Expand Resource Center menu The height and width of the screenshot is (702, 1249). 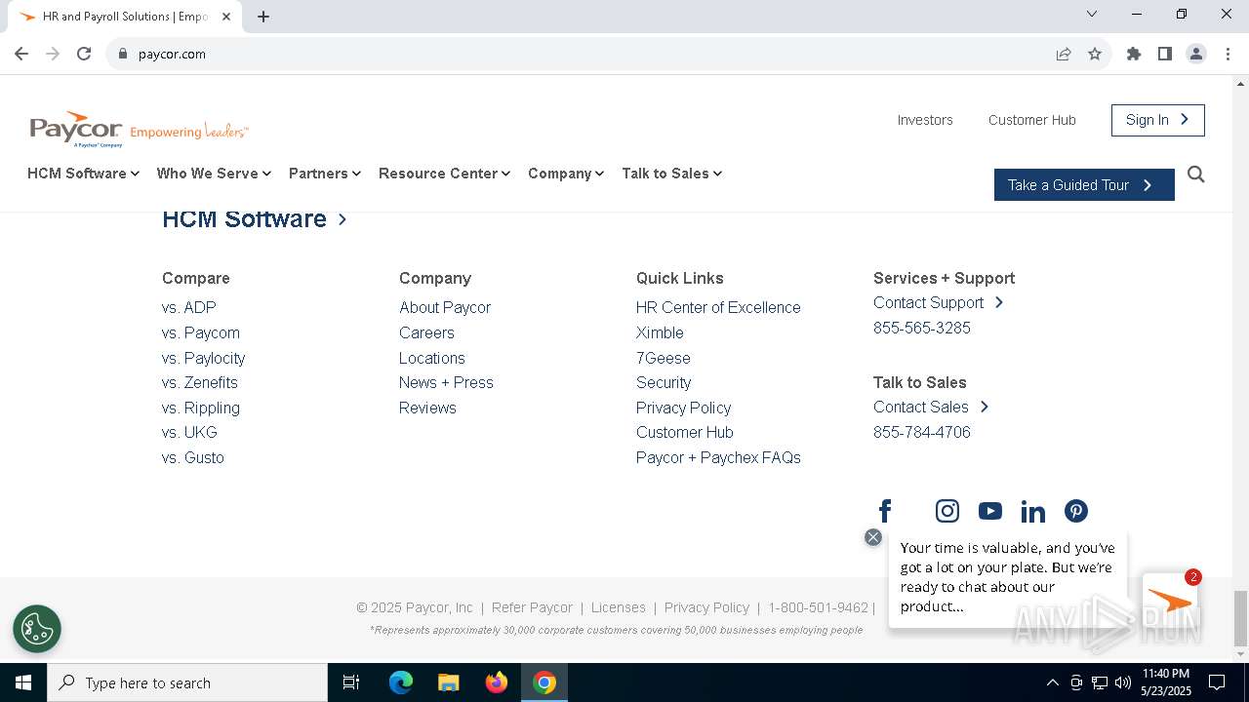point(444,174)
